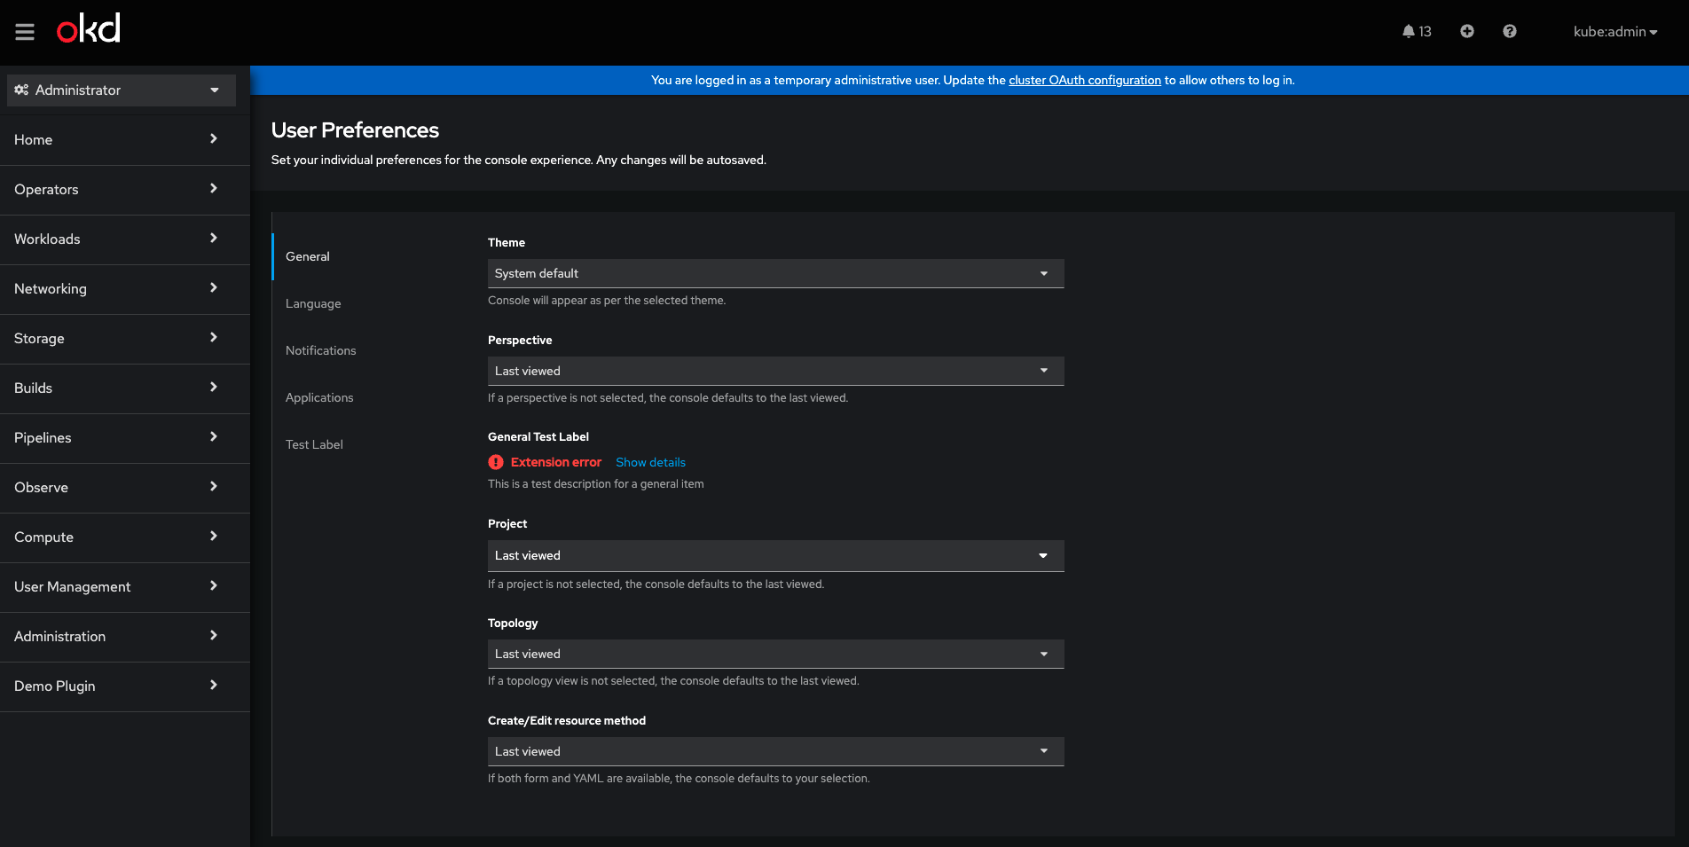Click the plus import icon
This screenshot has height=847, width=1689.
coord(1467,32)
